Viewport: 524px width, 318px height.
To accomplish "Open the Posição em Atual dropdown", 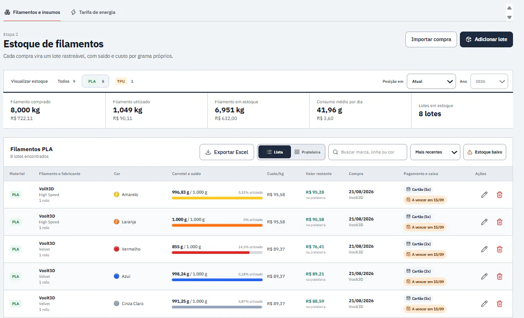I will (431, 81).
